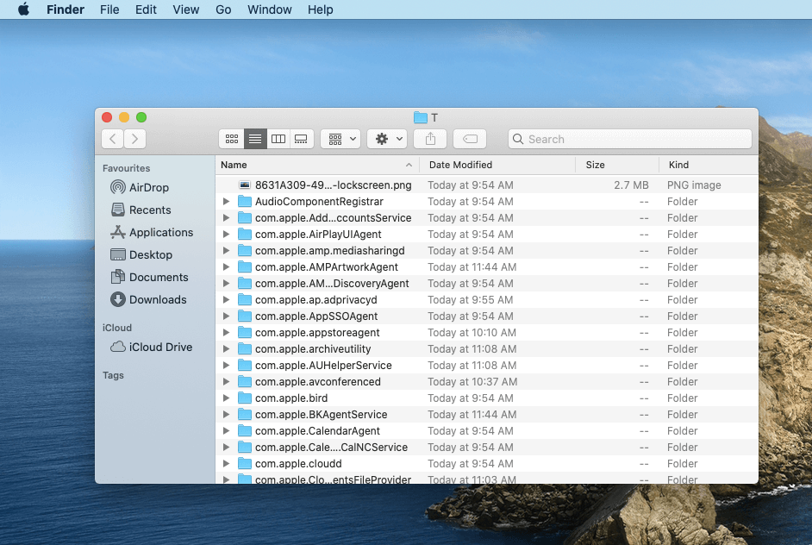The image size is (812, 545).
Task: Click the 2.7 MB size cell
Action: coord(631,185)
